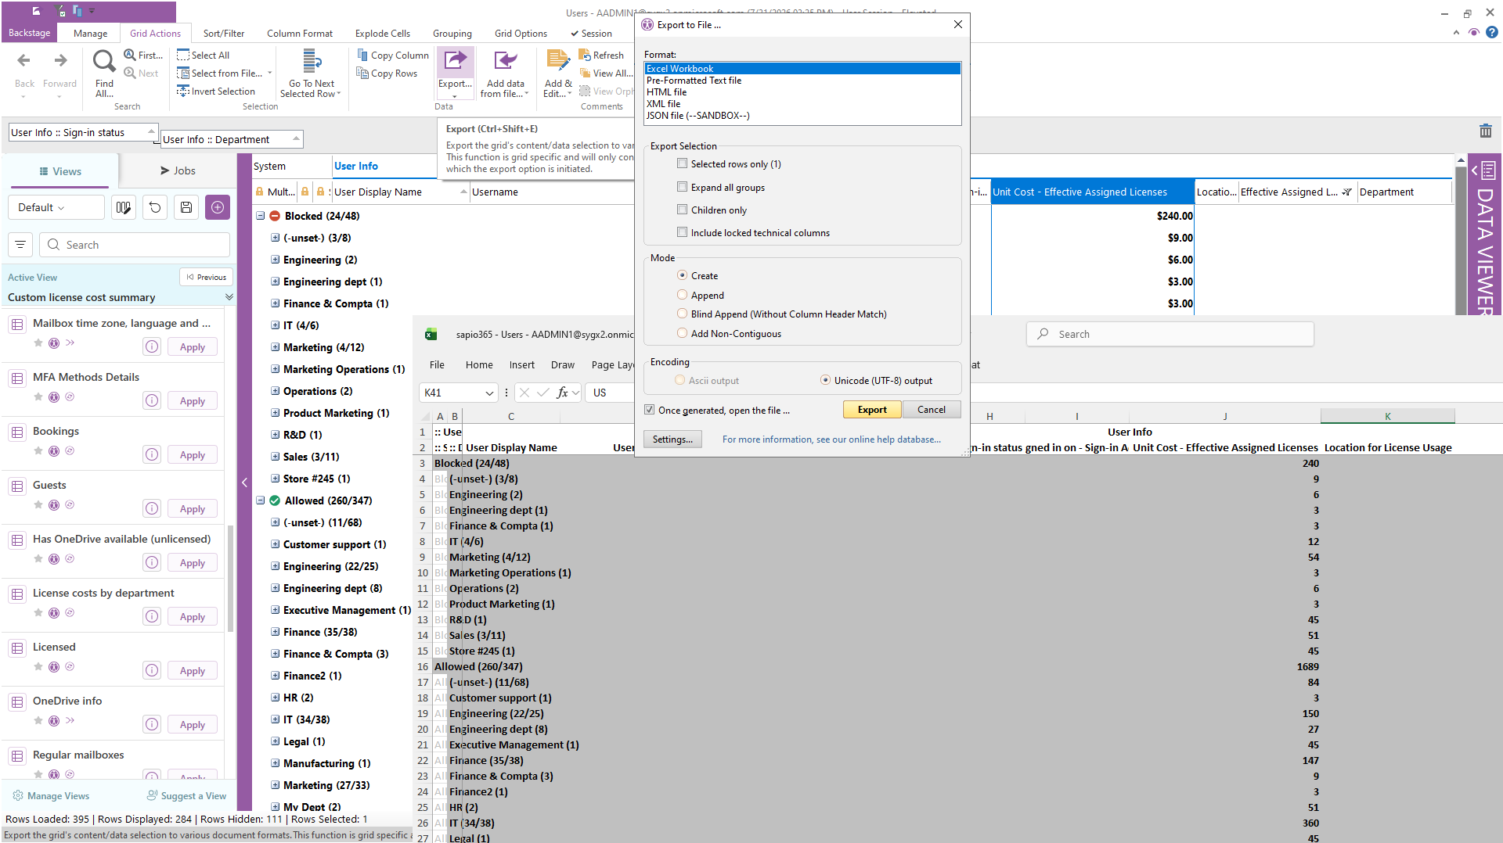Collapse the Blocked (24/48) group
This screenshot has width=1503, height=843.
pyautogui.click(x=261, y=216)
